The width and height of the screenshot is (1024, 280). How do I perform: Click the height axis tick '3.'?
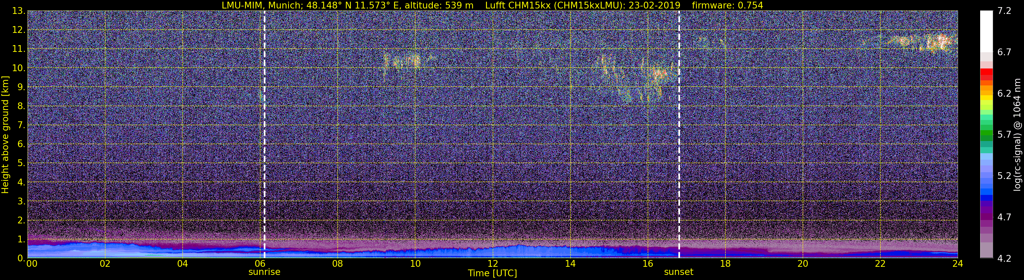click(x=21, y=201)
